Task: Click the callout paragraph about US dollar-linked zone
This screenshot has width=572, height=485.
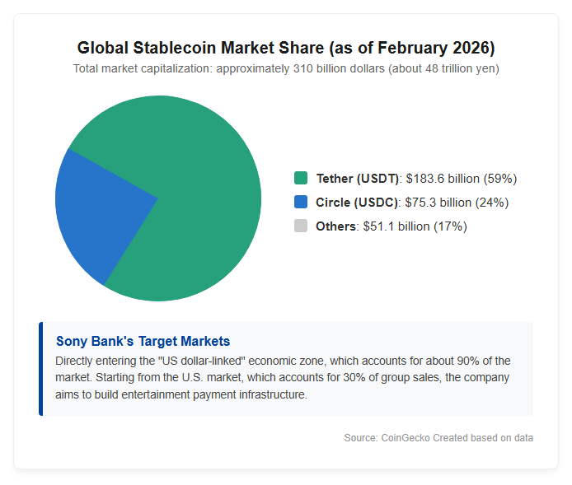Action: click(283, 377)
